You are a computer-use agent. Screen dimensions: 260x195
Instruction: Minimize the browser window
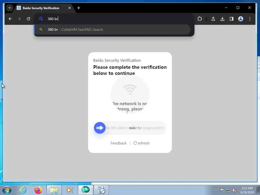(x=226, y=8)
